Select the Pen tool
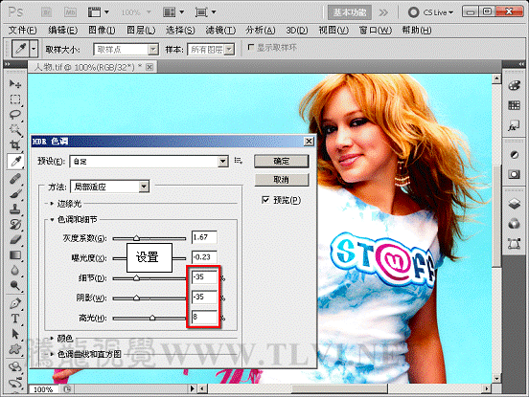 (14, 303)
